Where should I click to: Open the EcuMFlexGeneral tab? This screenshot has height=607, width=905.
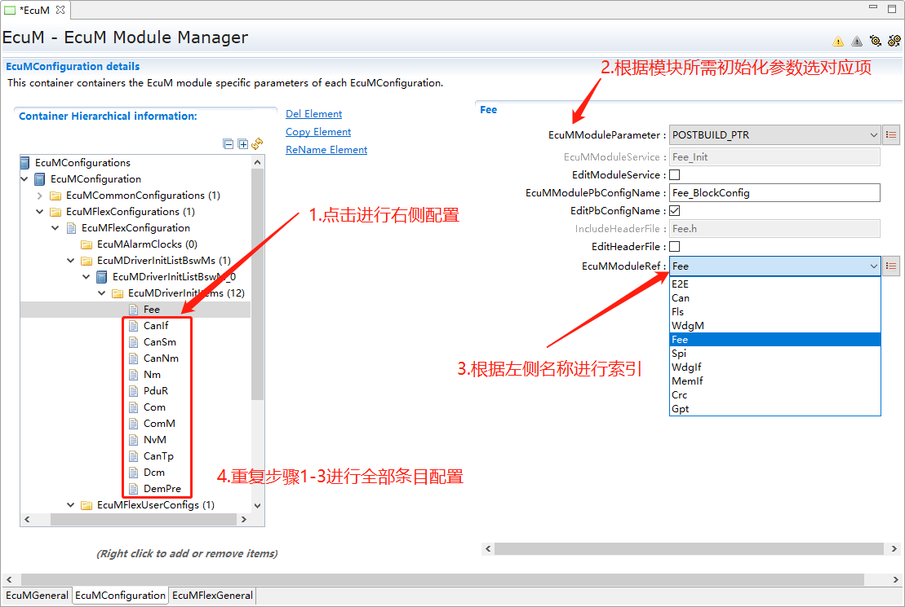(x=212, y=596)
